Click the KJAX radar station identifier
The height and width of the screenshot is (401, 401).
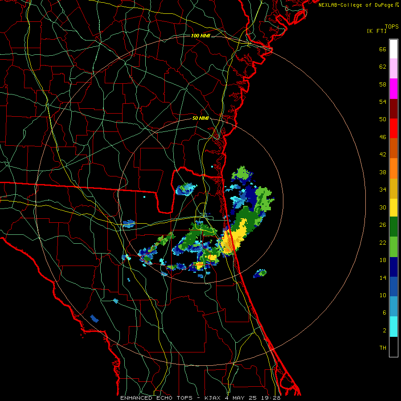213,398
